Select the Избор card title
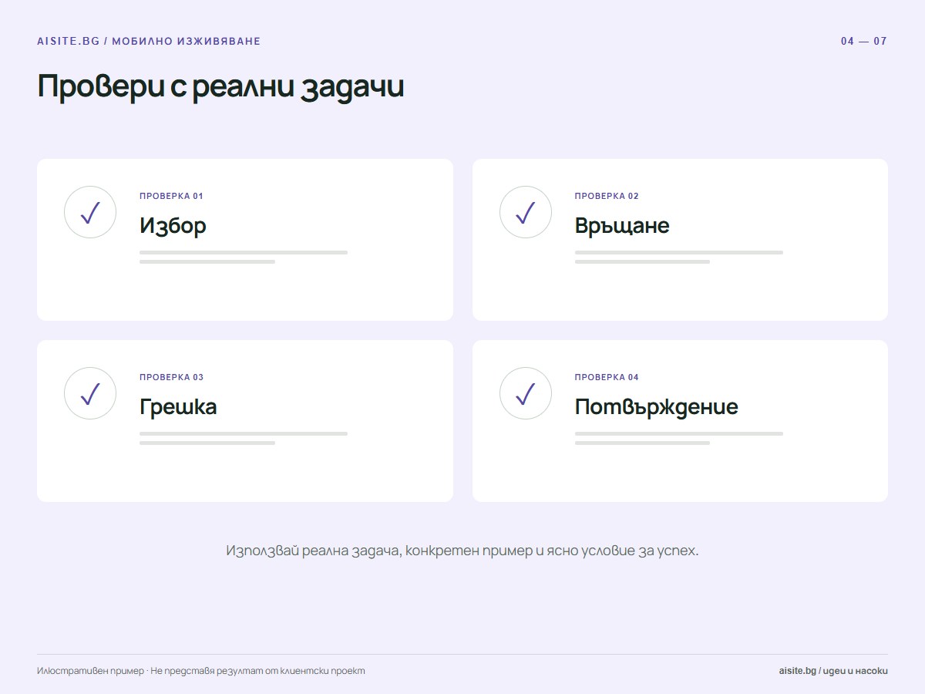This screenshot has width=925, height=694. pyautogui.click(x=173, y=226)
